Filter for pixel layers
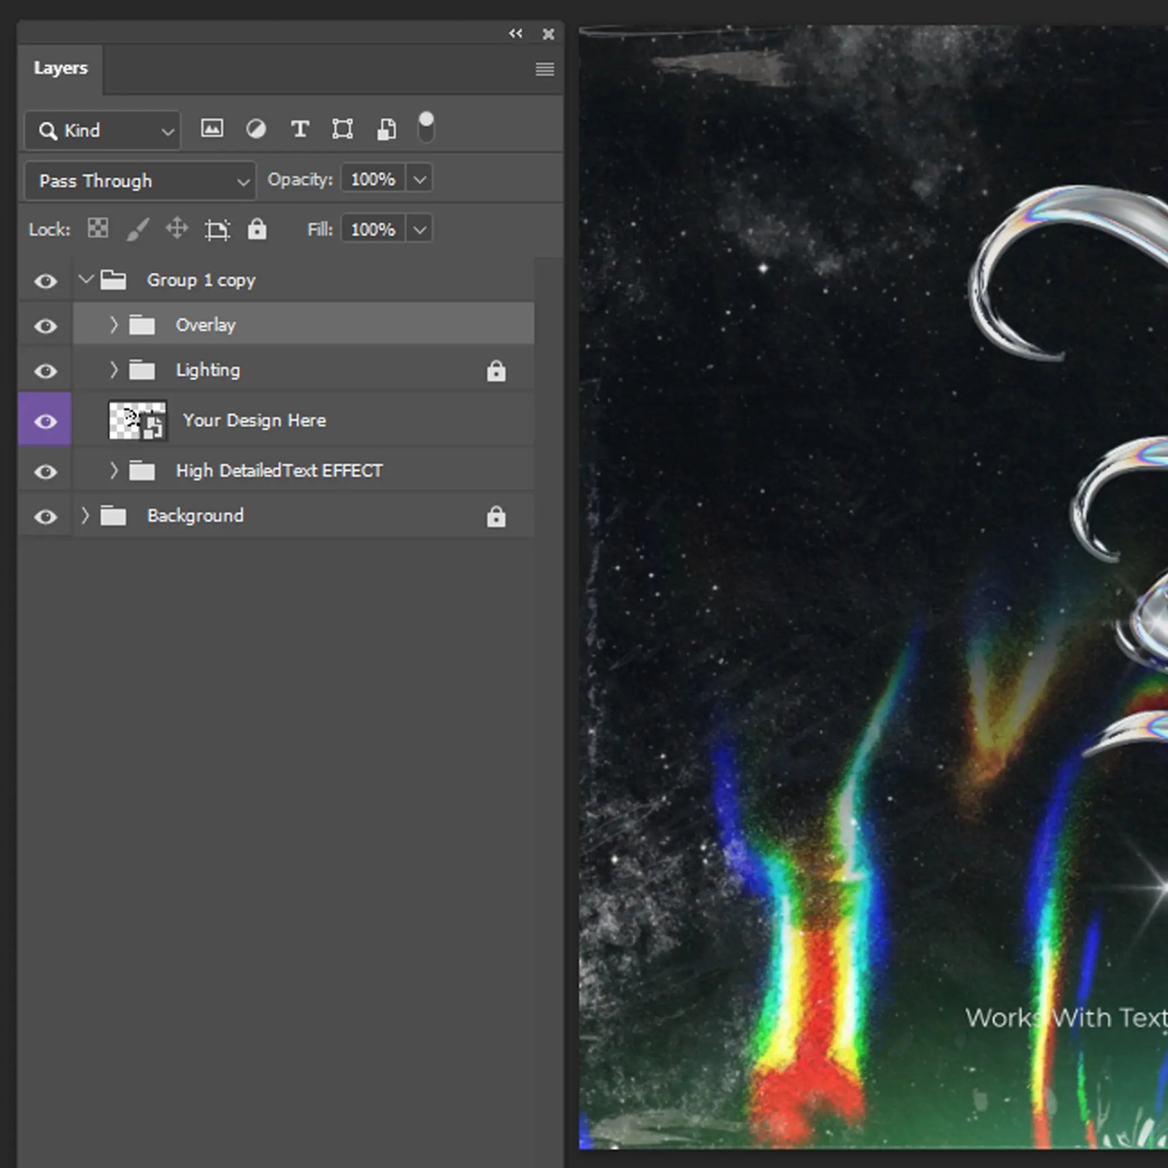Image resolution: width=1168 pixels, height=1168 pixels. point(212,129)
